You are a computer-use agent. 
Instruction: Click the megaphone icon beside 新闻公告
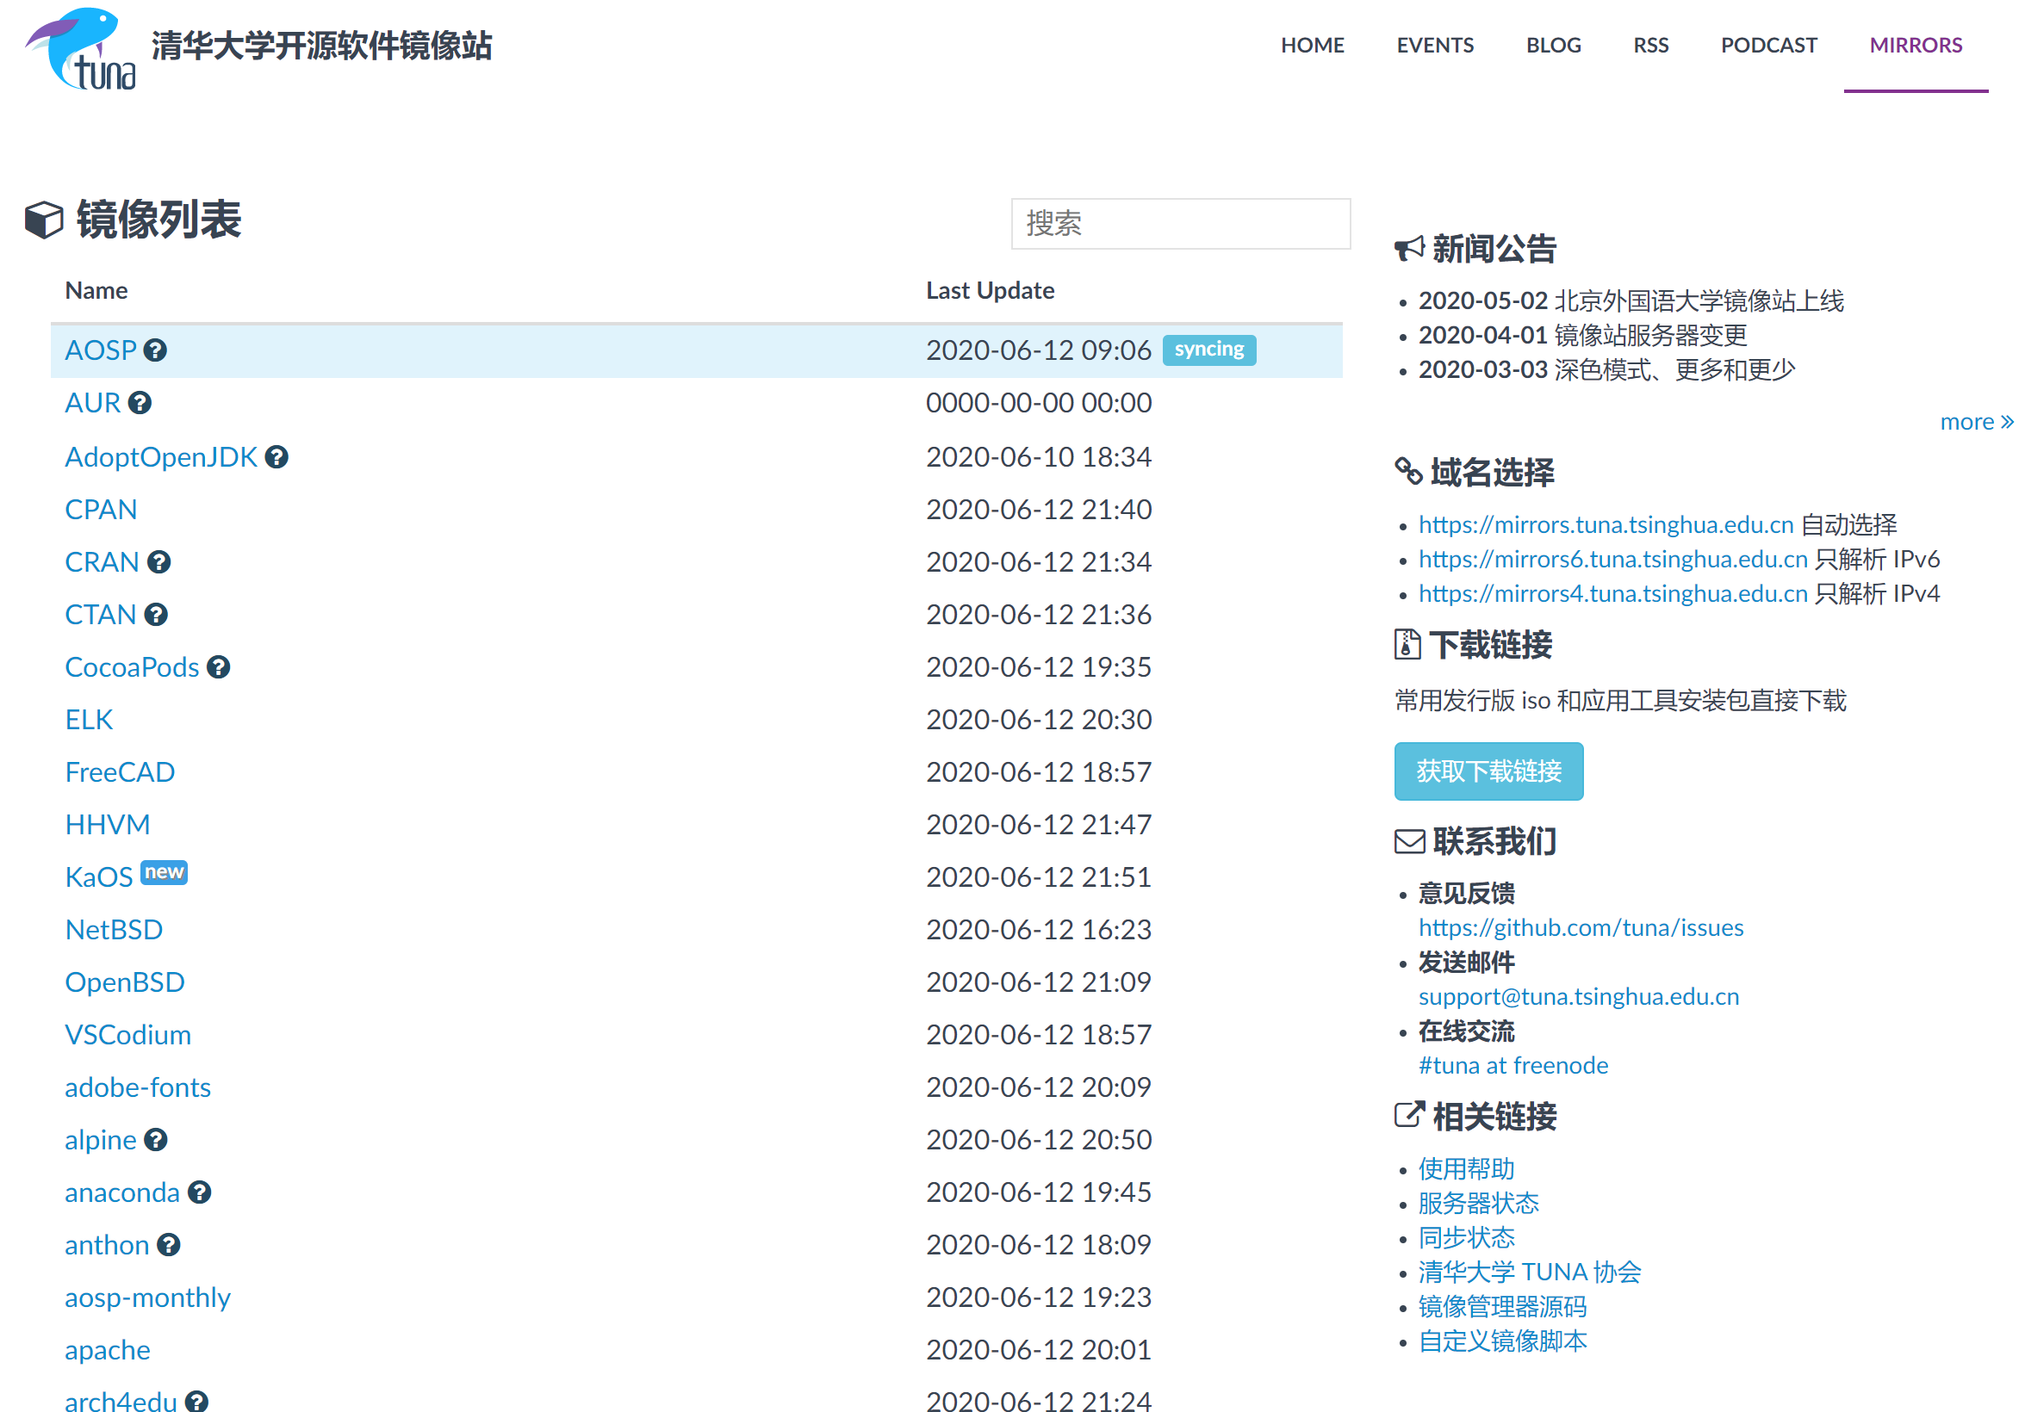point(1408,249)
